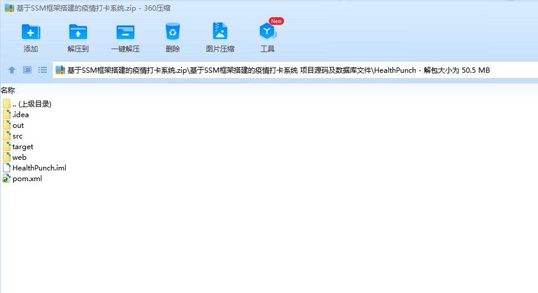Screen dimensions: 538x293
Task: Open the 工具 (Tools) icon with New badge
Action: 268,31
